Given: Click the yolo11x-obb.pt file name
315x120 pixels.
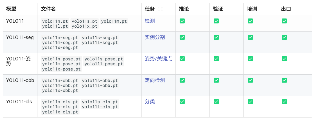Looking at the screenshot, I should tap(60, 90).
